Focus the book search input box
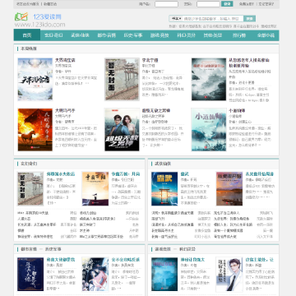 (x=213, y=19)
